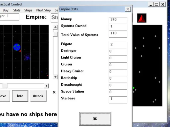This screenshot has height=127, width=170.
Task: Click the Heavy Cruiser count field
Action: click(118, 73)
